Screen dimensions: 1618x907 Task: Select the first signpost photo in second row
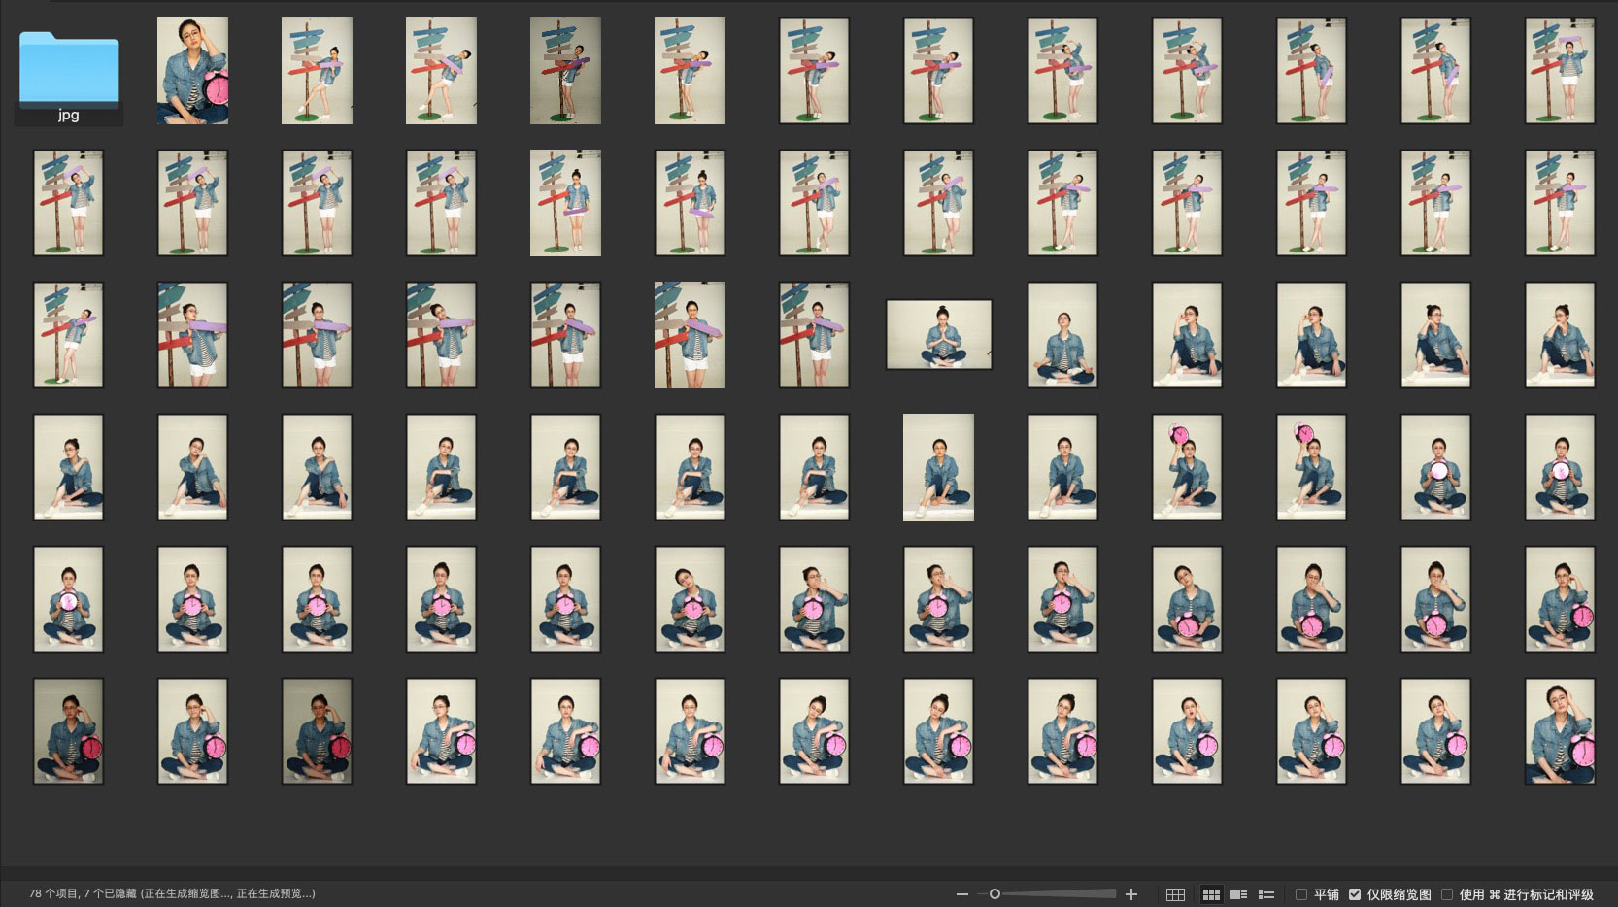(68, 203)
